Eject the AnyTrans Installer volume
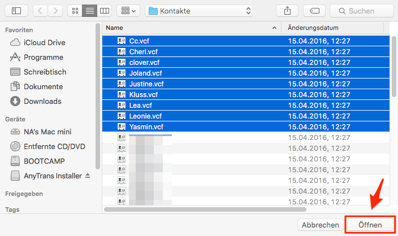398x236 pixels. point(88,176)
